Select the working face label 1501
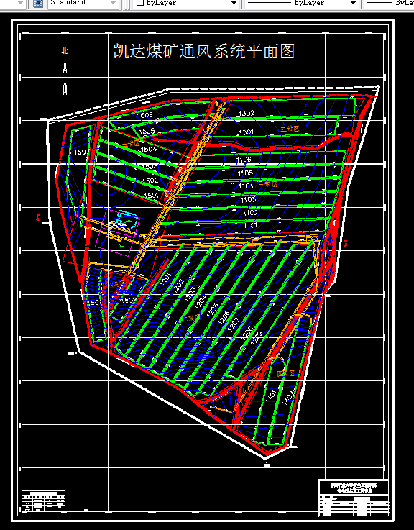Image resolution: width=414 pixels, height=530 pixels. pyautogui.click(x=151, y=196)
